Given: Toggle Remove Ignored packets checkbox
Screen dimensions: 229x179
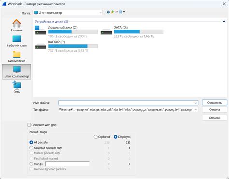Looking at the screenshot, I should (x=31, y=169).
